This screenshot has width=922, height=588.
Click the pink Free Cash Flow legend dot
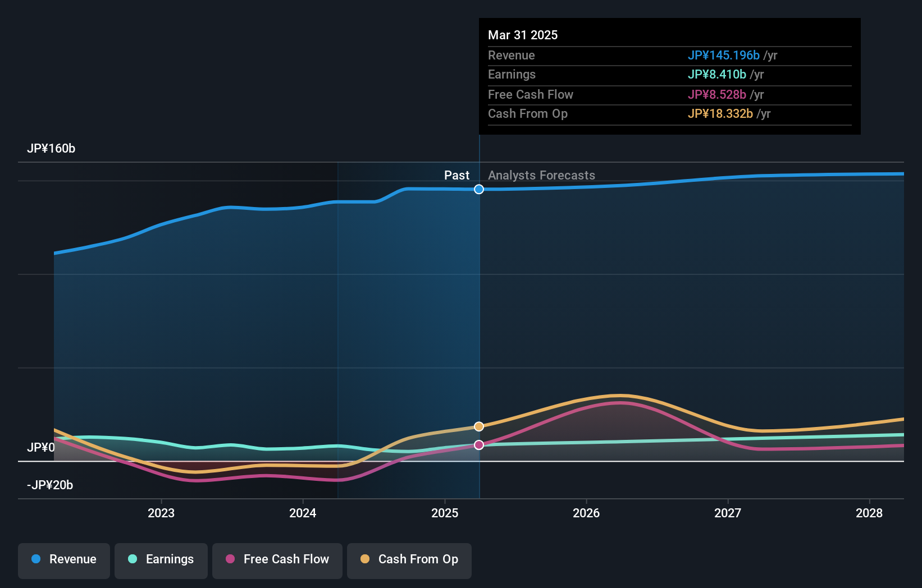[230, 559]
